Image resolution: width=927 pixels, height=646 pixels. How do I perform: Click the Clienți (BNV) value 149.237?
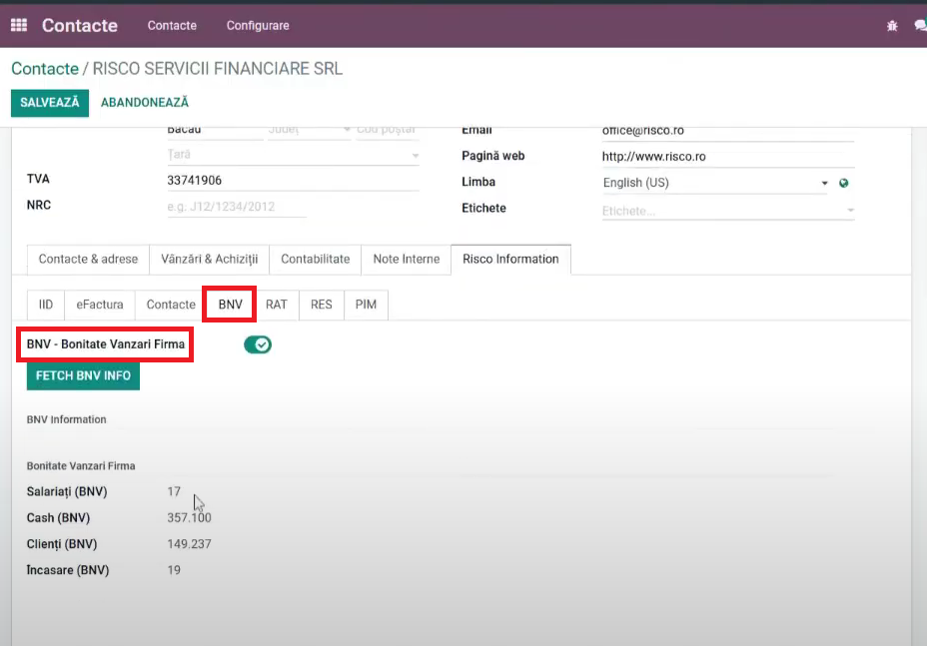tap(189, 544)
